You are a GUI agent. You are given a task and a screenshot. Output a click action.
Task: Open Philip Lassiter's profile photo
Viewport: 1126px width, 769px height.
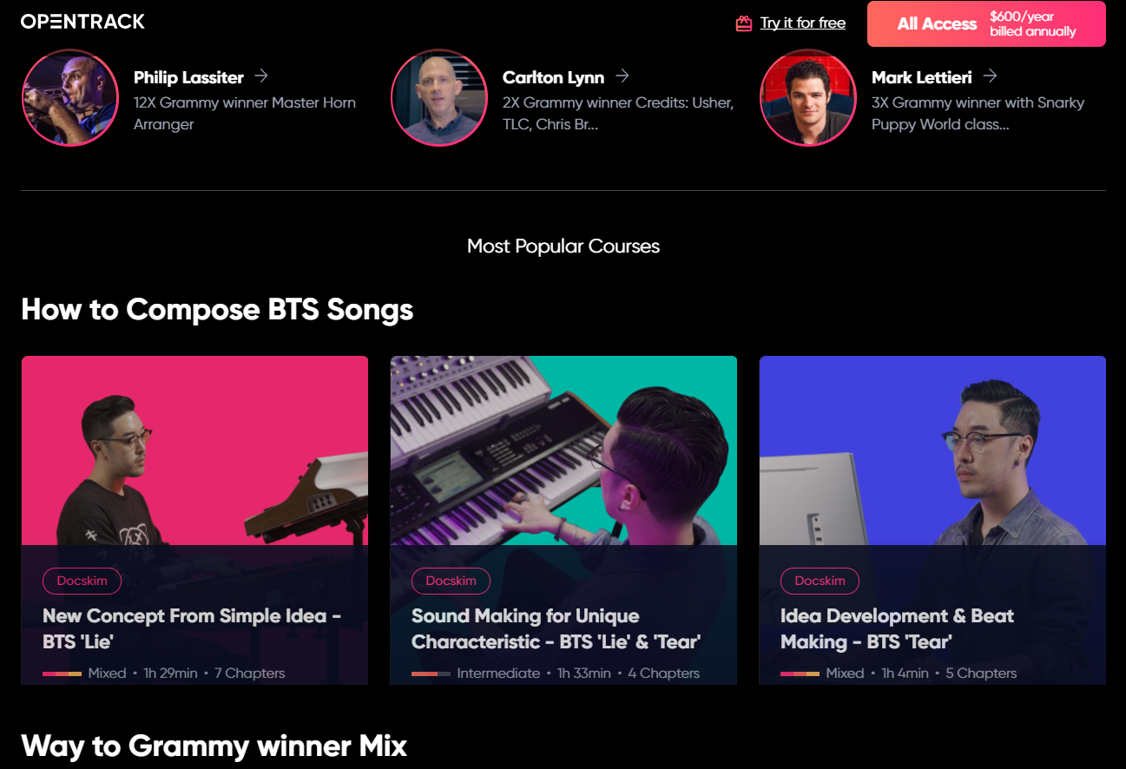point(70,97)
